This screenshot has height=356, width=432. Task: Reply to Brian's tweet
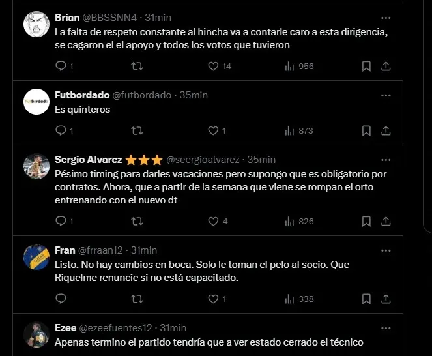tap(61, 66)
